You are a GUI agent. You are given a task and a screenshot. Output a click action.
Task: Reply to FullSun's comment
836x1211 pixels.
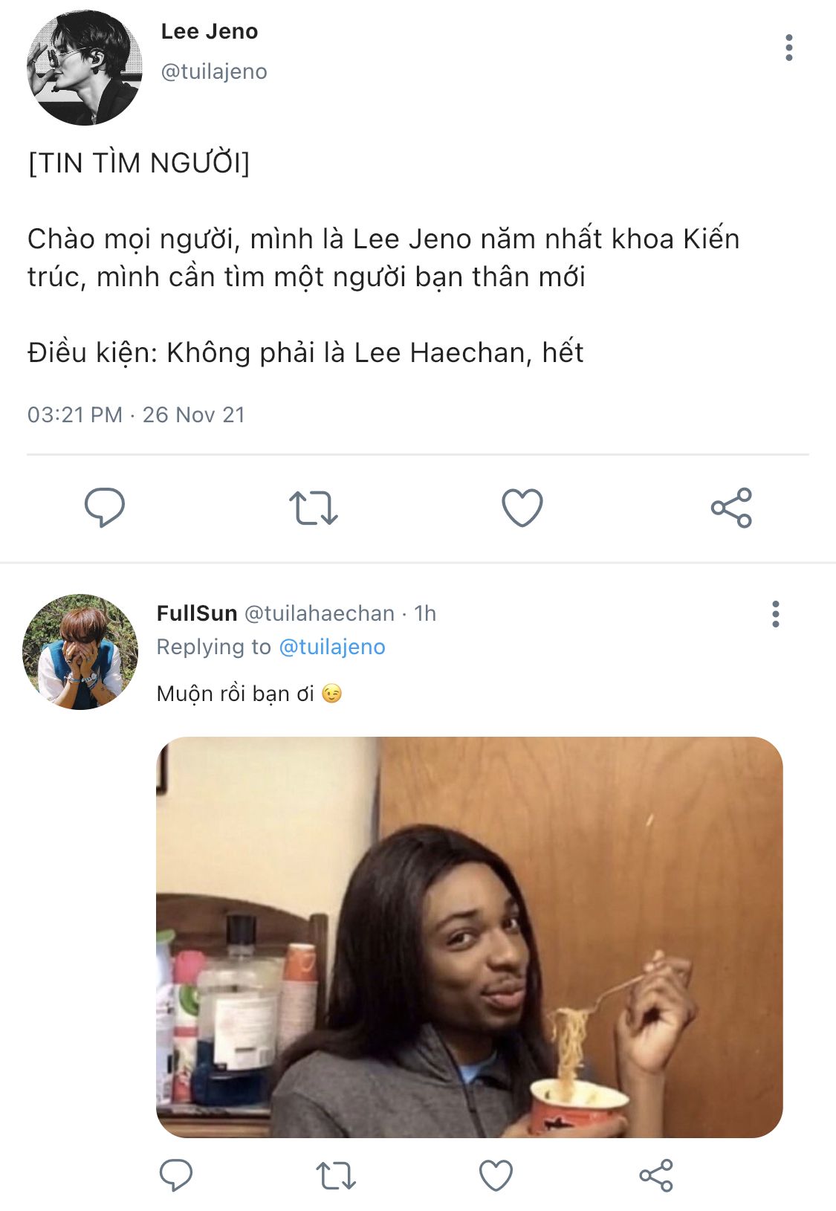click(176, 1175)
